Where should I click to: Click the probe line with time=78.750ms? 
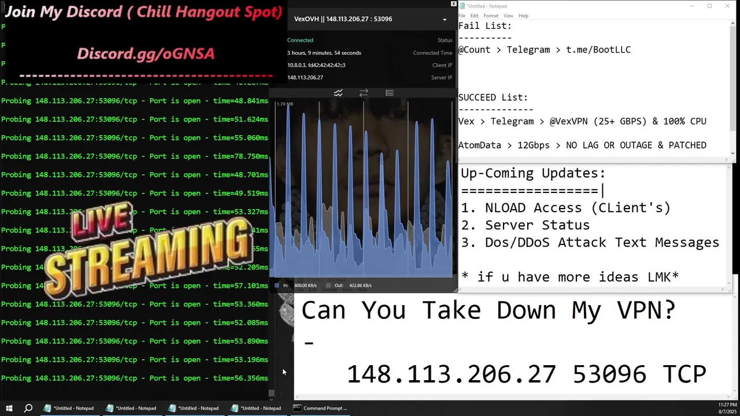pos(135,157)
